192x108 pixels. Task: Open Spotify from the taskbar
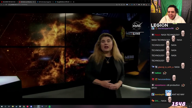coord(49,106)
